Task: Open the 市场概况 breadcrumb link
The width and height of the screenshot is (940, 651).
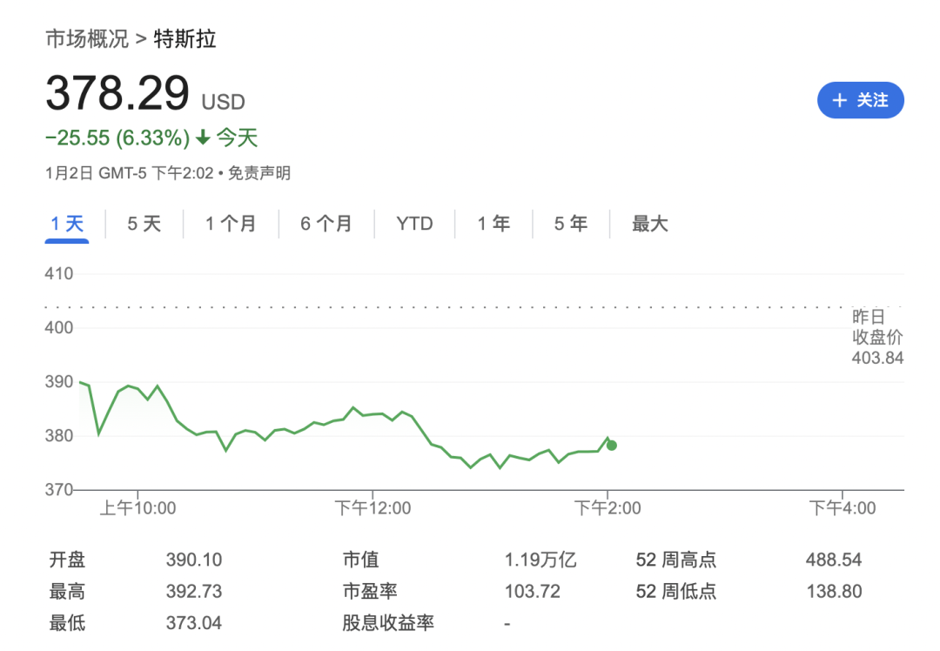Action: (86, 39)
